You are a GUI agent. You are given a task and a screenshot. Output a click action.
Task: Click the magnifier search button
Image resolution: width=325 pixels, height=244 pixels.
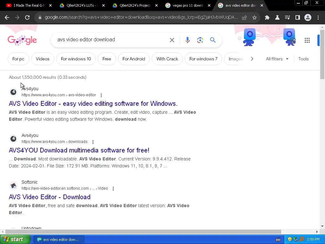click(213, 40)
